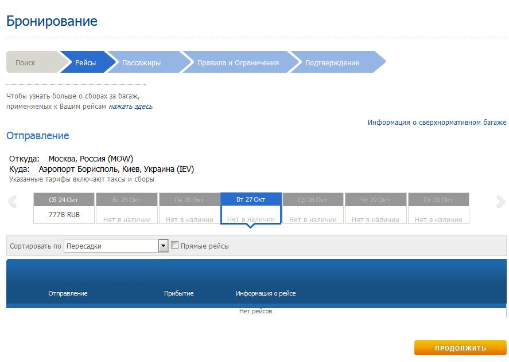Open Правила и Ограничения step
Viewport: 509px width, 362px height.
point(238,62)
